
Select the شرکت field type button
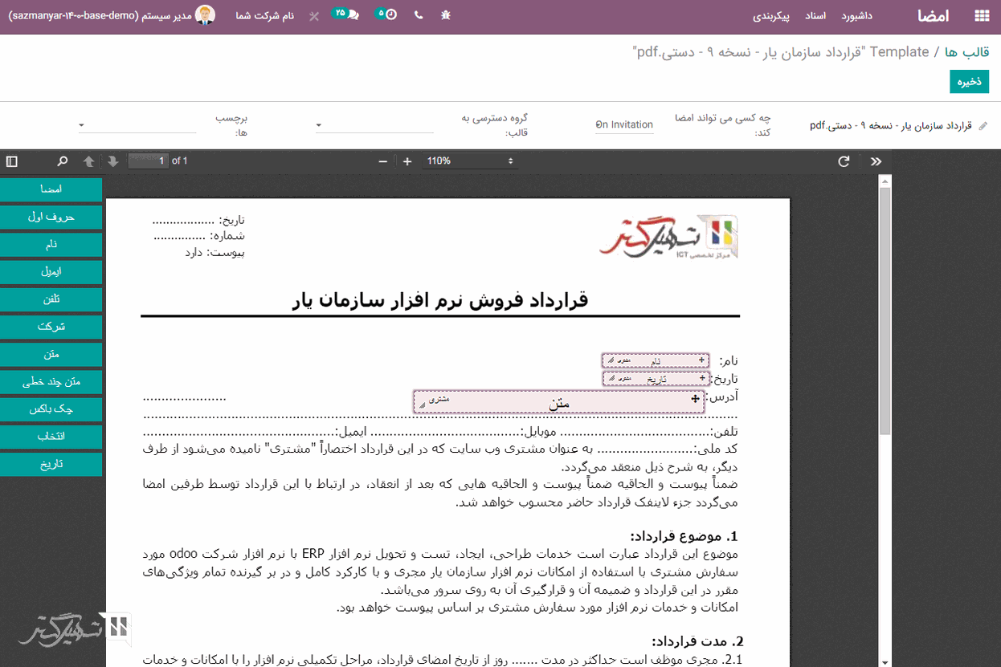(51, 327)
